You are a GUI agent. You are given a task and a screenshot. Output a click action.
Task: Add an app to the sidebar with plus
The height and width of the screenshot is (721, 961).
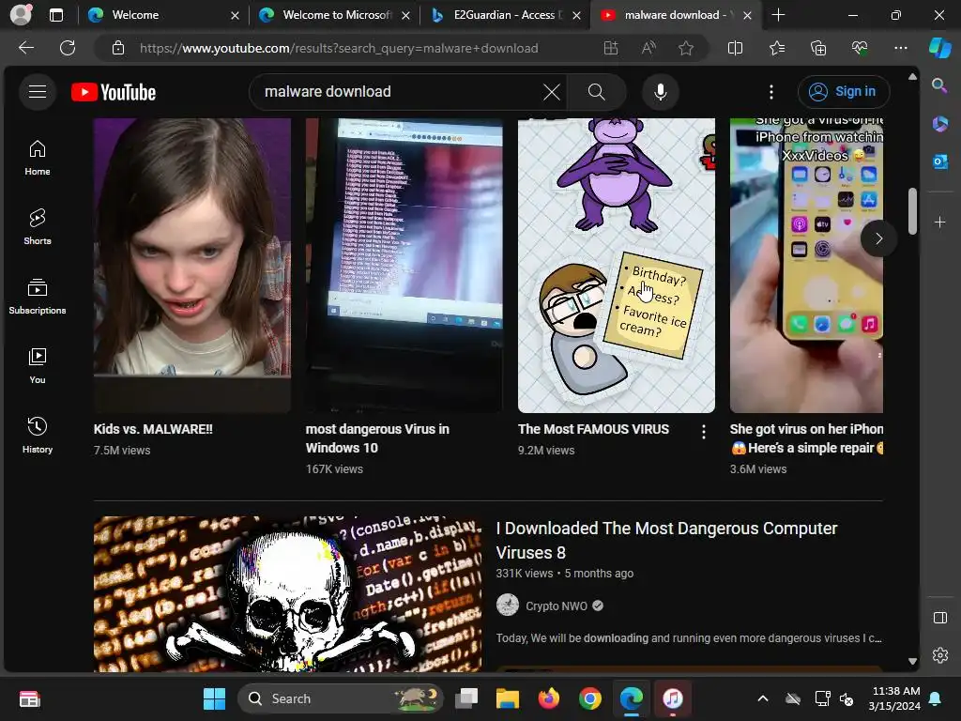(939, 222)
